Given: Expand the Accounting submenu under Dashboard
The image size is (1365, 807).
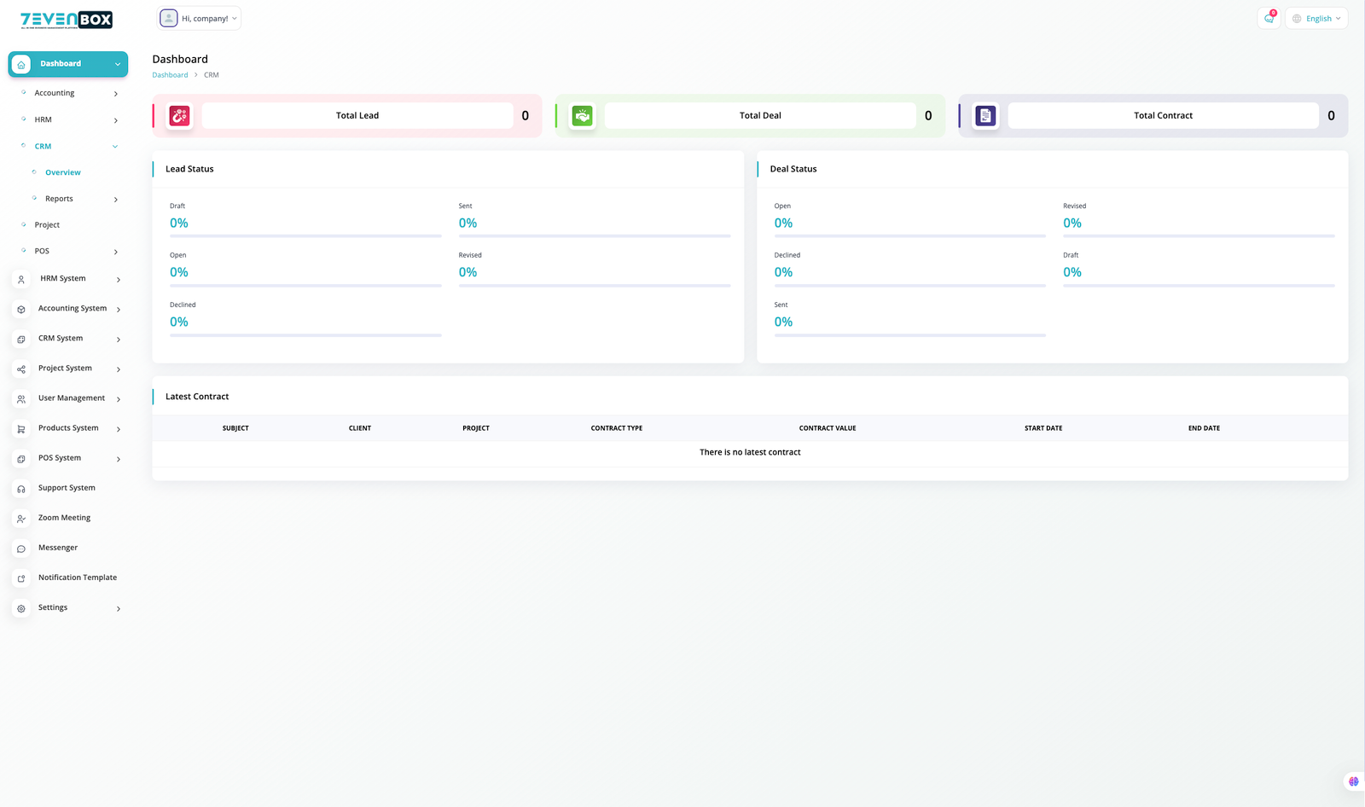Looking at the screenshot, I should [115, 94].
